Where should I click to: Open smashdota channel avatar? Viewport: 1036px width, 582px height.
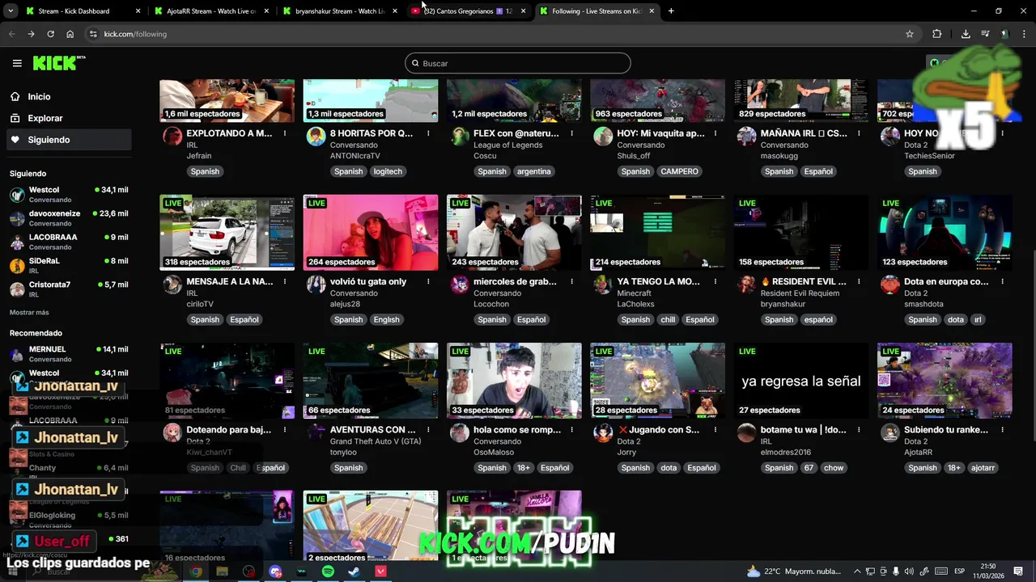click(x=890, y=284)
